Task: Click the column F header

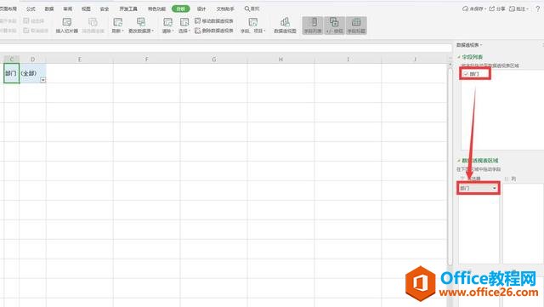Action: tap(146, 60)
